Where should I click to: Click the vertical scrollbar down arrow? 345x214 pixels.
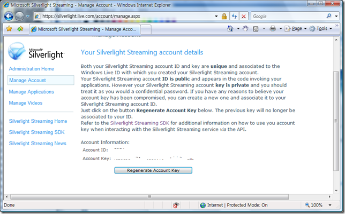(x=336, y=191)
